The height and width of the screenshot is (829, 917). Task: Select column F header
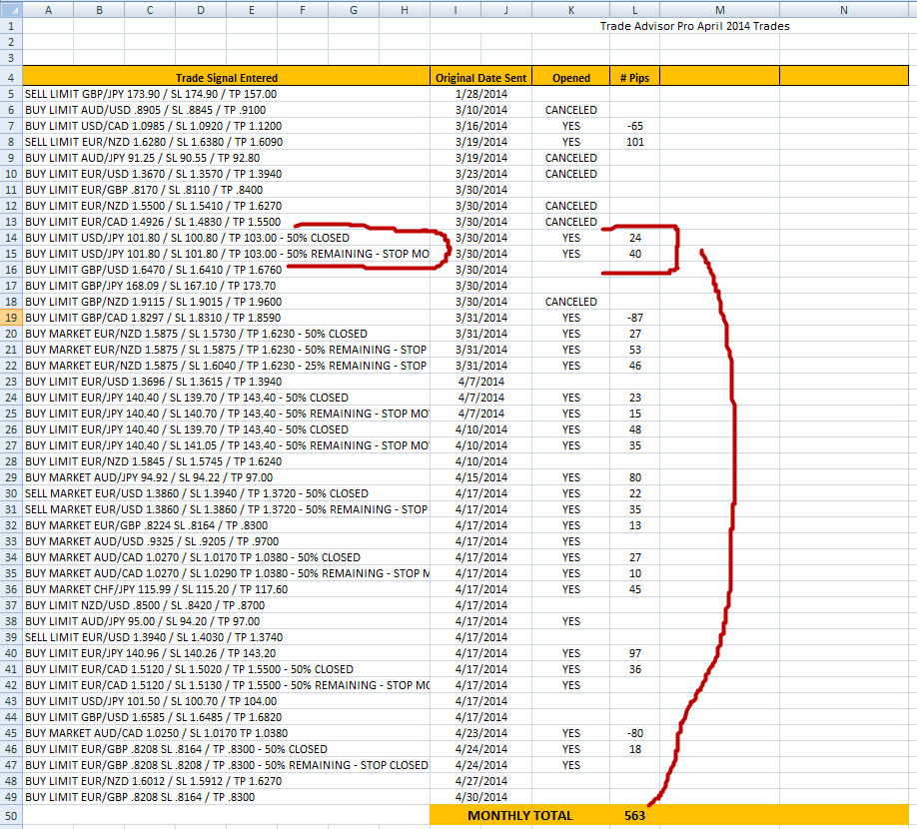[x=303, y=9]
